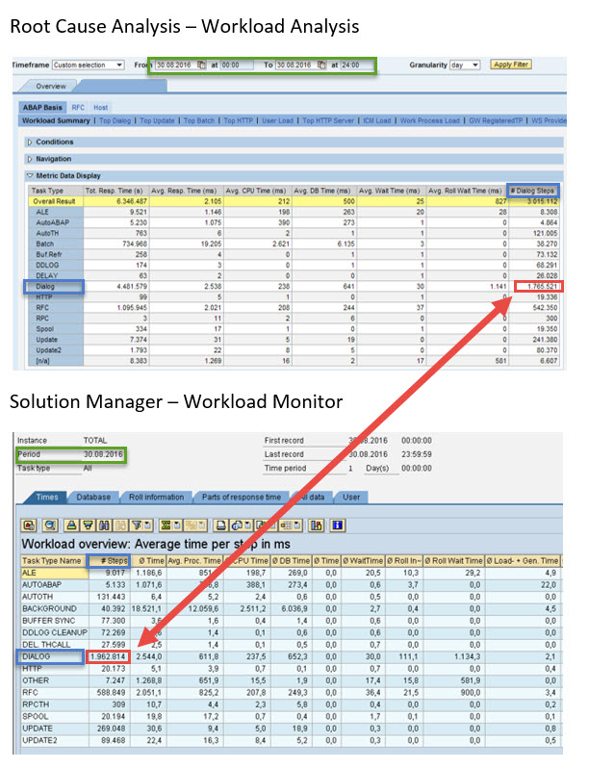Open the Top Dialog link

(115, 120)
